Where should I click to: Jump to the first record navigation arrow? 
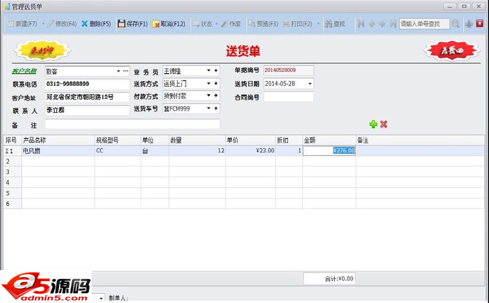point(361,24)
